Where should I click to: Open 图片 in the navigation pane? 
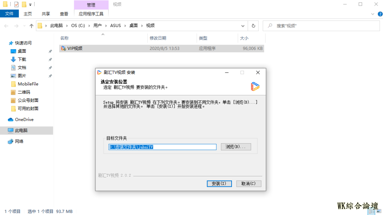[22, 76]
